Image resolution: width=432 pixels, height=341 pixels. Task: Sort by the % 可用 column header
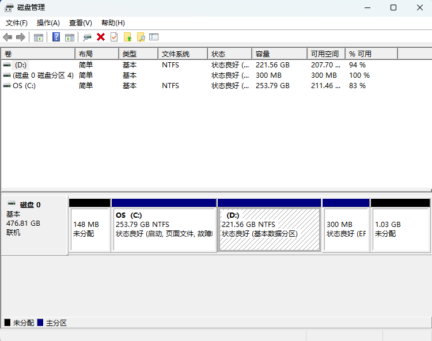372,54
